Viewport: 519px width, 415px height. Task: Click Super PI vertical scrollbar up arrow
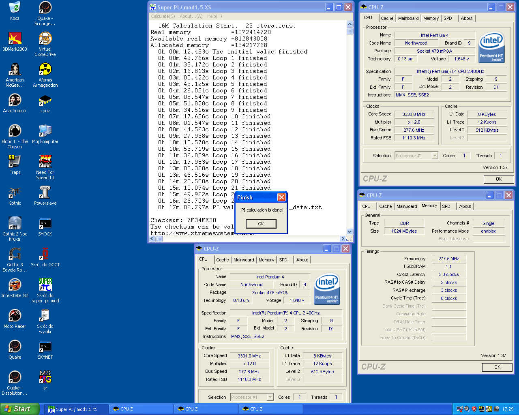[350, 24]
